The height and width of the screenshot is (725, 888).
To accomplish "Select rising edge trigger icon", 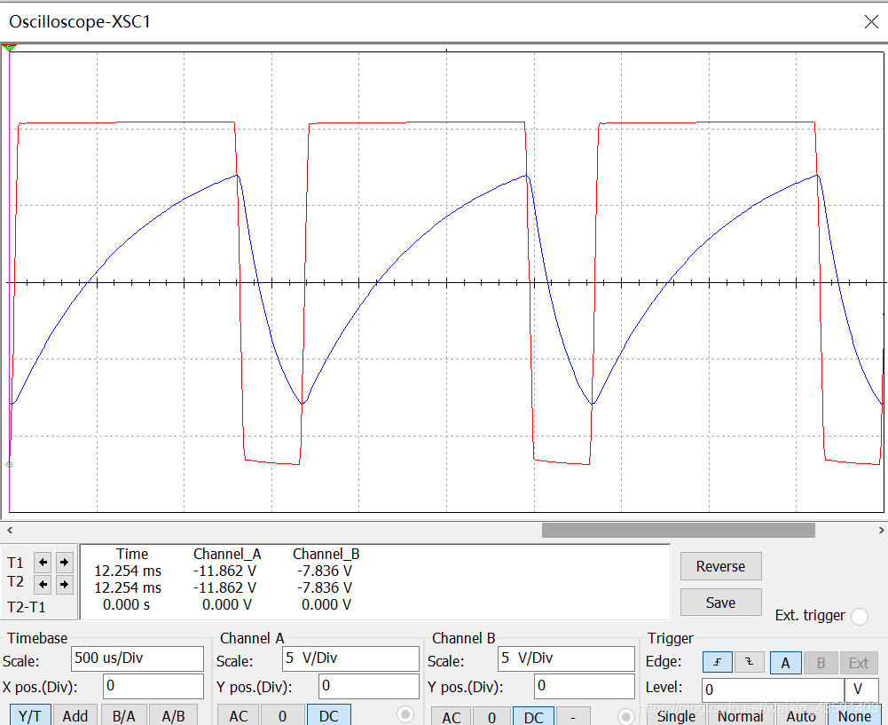I will click(x=717, y=662).
